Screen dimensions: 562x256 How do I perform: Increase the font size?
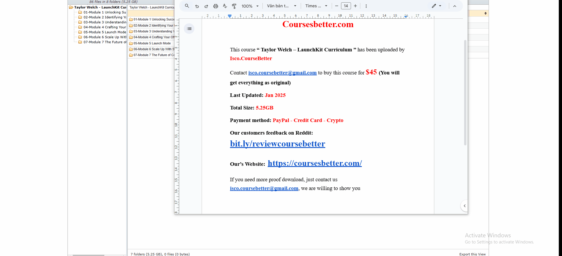pyautogui.click(x=355, y=6)
